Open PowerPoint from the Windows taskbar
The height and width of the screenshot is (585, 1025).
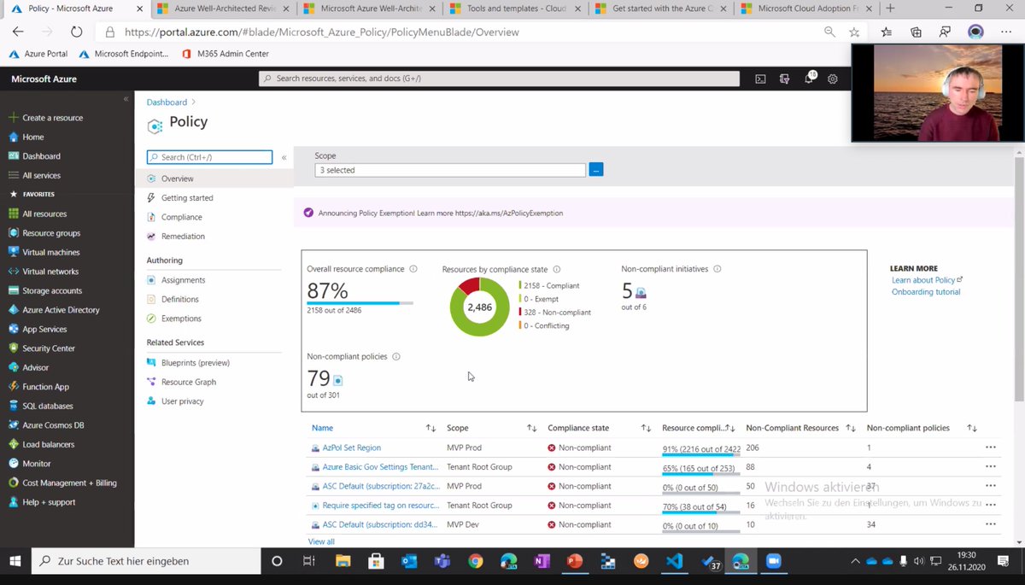point(574,561)
